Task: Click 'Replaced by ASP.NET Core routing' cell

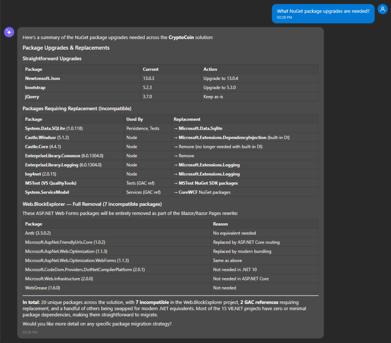Action: click(x=265, y=242)
